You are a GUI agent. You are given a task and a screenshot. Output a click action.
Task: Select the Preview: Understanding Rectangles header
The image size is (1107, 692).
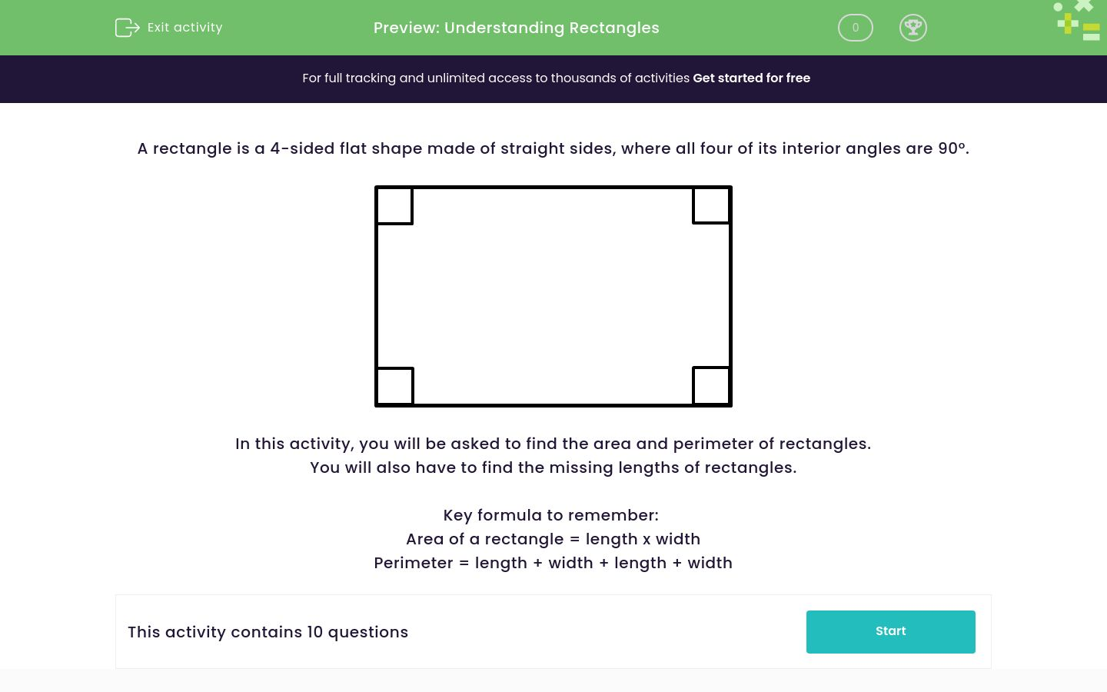click(516, 28)
